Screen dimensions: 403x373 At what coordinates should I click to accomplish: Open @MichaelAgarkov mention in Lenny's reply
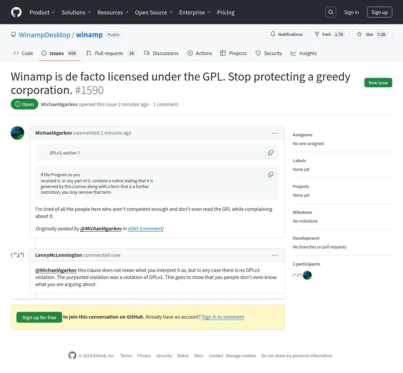click(x=56, y=270)
